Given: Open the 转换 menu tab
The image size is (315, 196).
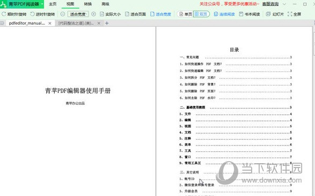Looking at the screenshot, I should click(x=88, y=4).
